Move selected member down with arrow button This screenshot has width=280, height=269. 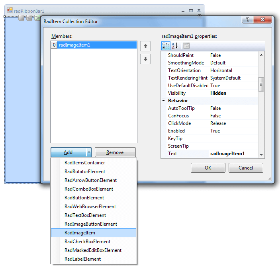[x=145, y=59]
